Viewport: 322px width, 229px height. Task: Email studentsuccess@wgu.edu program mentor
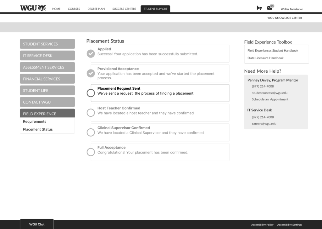pyautogui.click(x=269, y=93)
